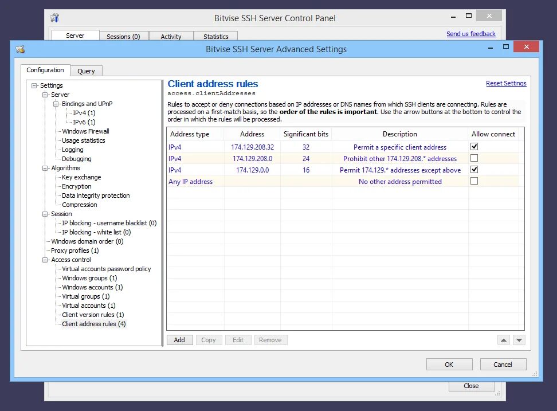This screenshot has width=557, height=411.
Task: Click the Edit button
Action: (x=238, y=340)
